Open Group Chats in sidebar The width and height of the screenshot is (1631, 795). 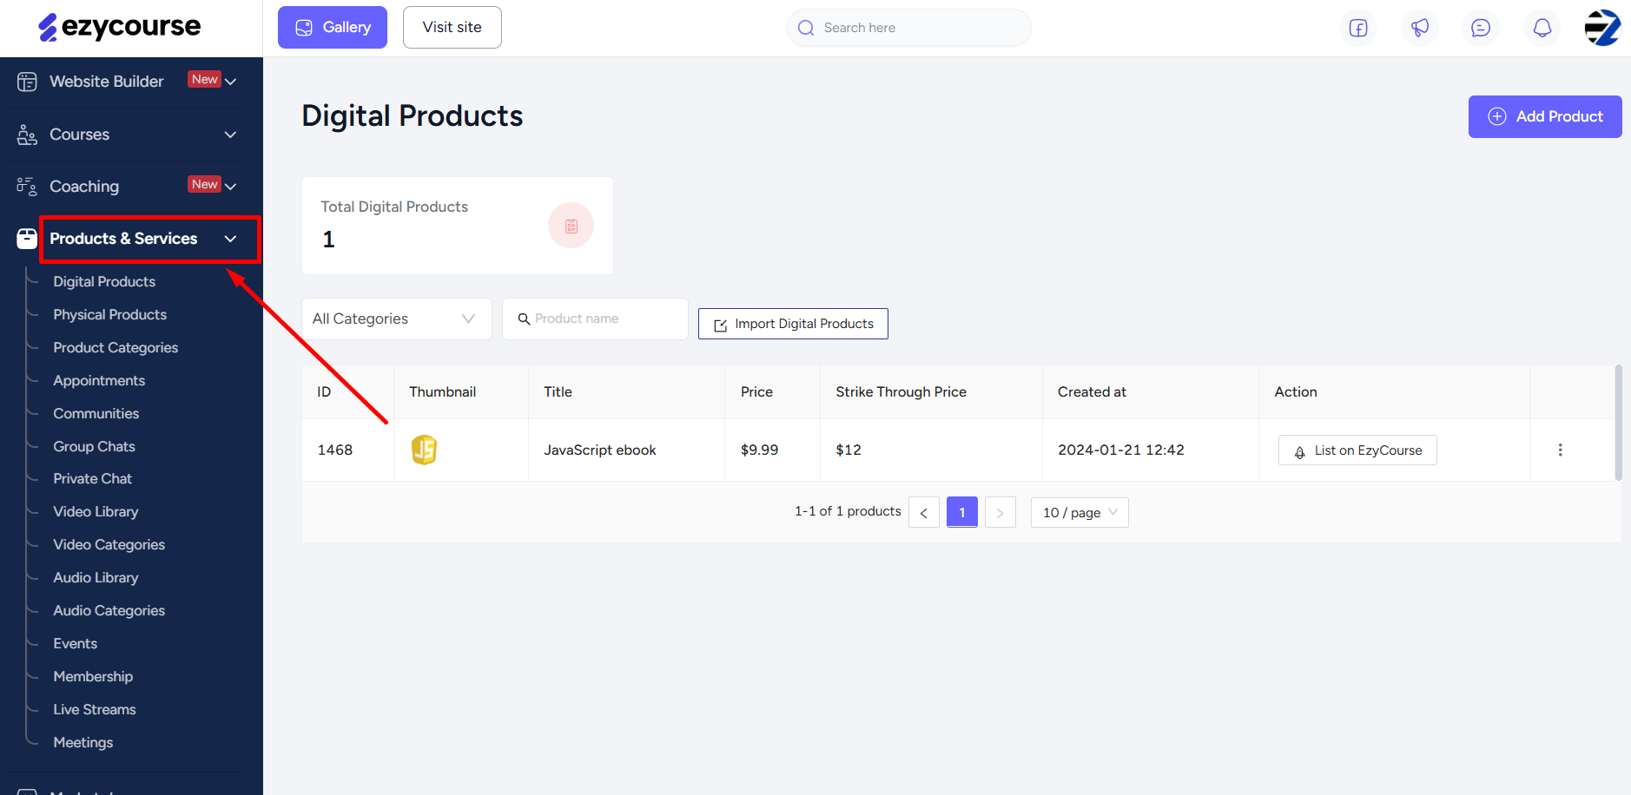point(94,446)
